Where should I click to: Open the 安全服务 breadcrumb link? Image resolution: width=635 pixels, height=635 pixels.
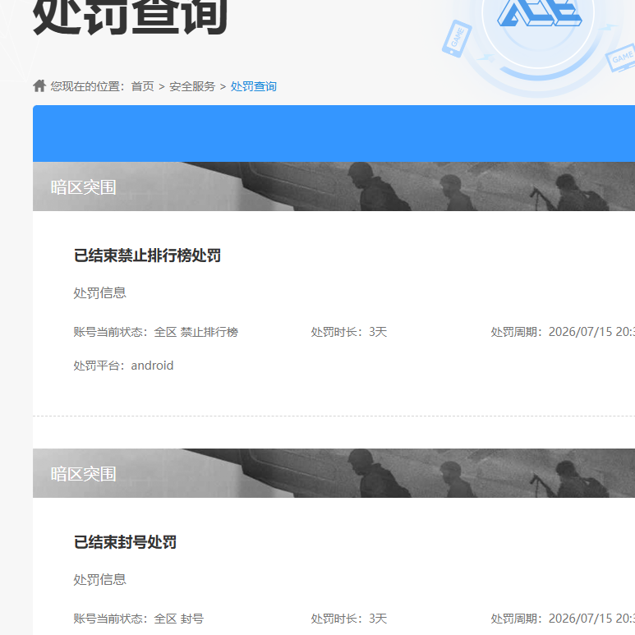(x=192, y=86)
